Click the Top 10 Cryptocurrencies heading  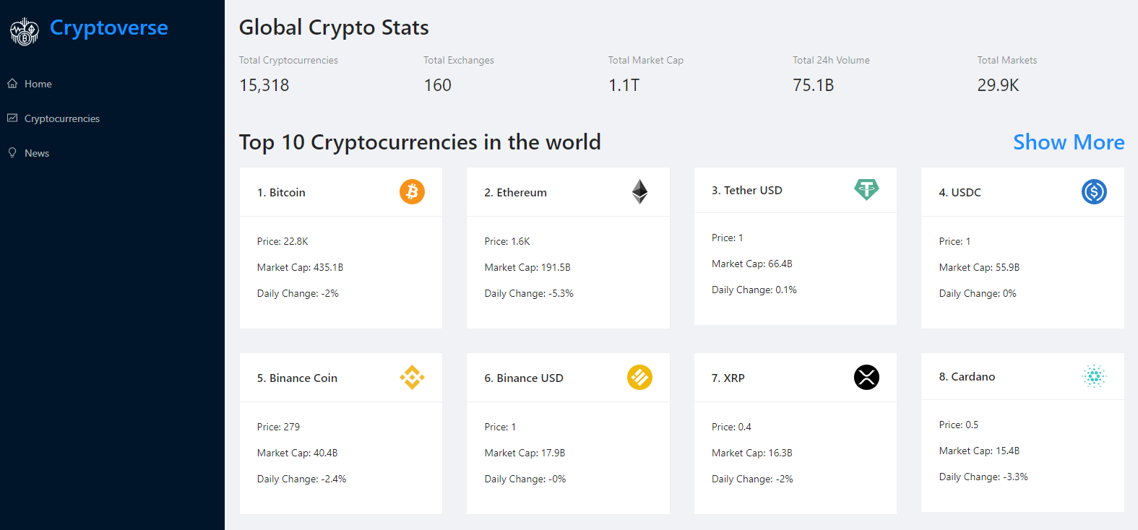420,142
